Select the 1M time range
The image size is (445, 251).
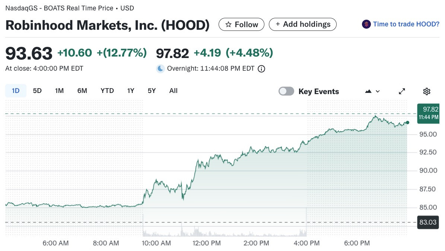click(59, 91)
